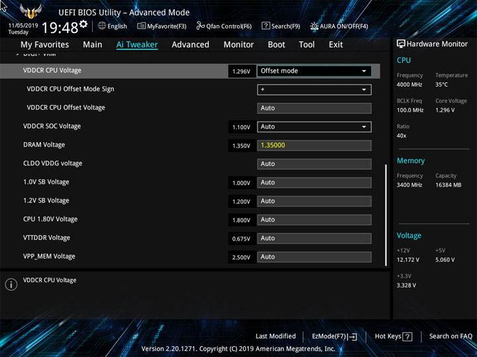477x357 pixels.
Task: Click the Hot Keys question mark icon
Action: point(407,337)
